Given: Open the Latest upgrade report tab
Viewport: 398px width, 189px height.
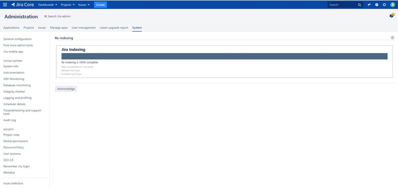Looking at the screenshot, I should tap(114, 27).
